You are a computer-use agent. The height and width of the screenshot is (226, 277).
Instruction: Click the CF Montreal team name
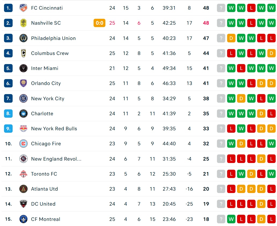pyautogui.click(x=46, y=219)
